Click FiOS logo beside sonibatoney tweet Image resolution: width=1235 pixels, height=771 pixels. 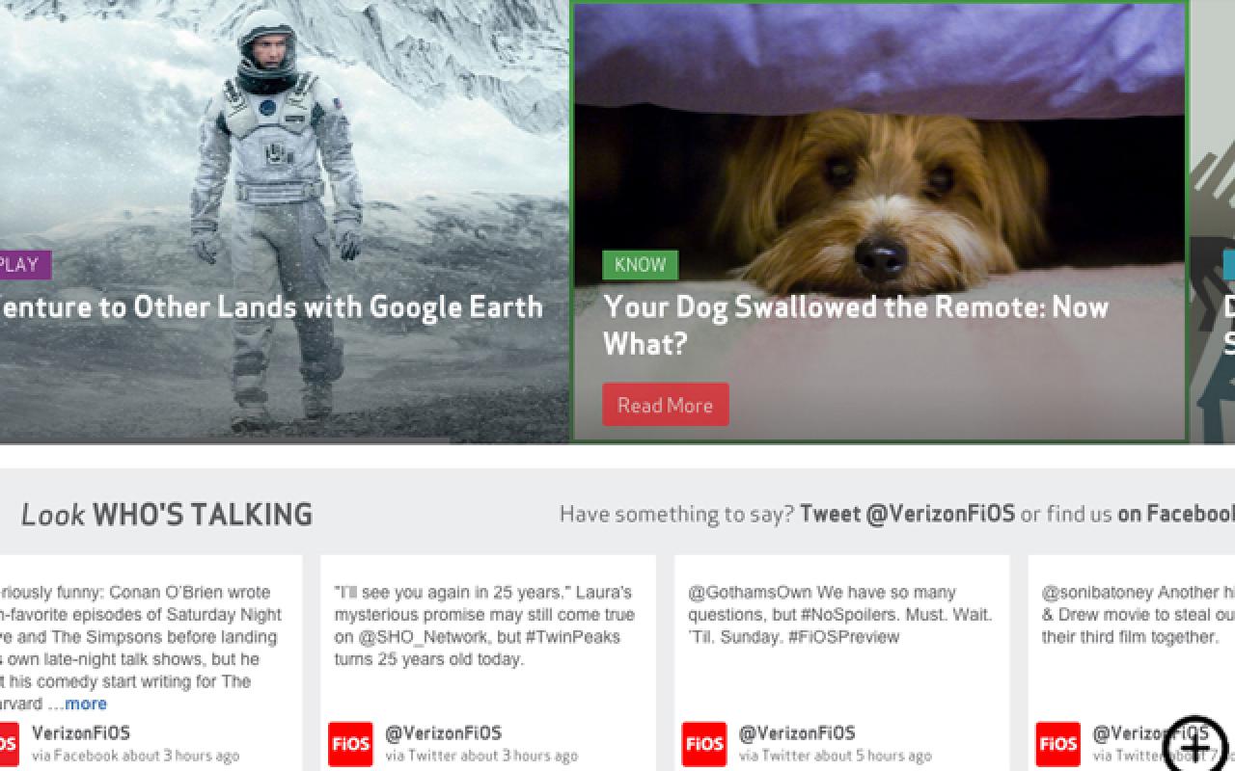pyautogui.click(x=1058, y=744)
